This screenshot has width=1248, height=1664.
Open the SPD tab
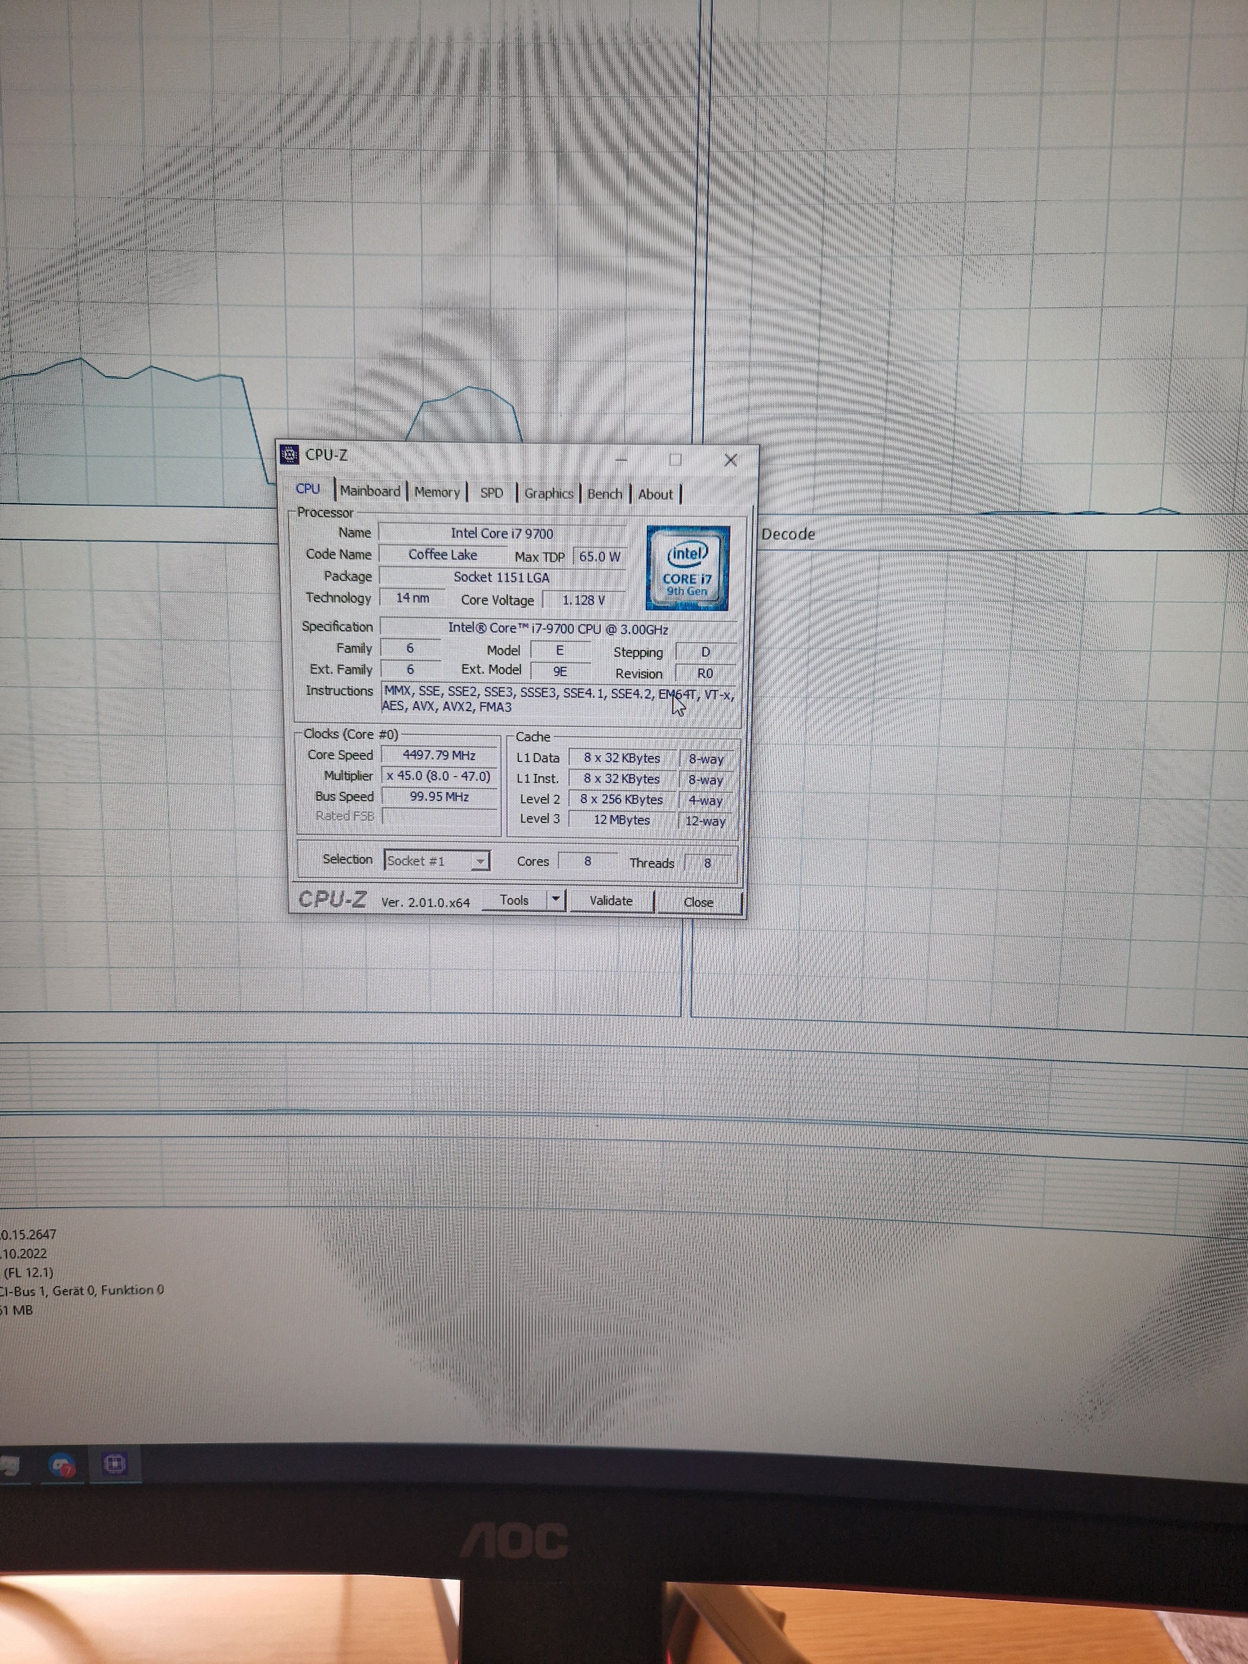(x=491, y=493)
